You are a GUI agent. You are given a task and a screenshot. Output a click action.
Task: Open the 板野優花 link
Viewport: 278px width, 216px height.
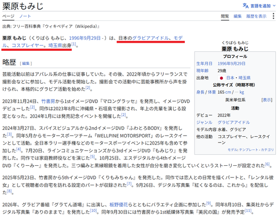click(119, 204)
